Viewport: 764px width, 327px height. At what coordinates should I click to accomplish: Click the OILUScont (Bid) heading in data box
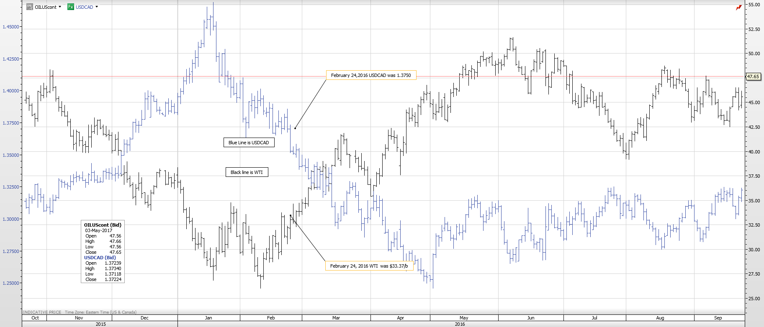103,225
